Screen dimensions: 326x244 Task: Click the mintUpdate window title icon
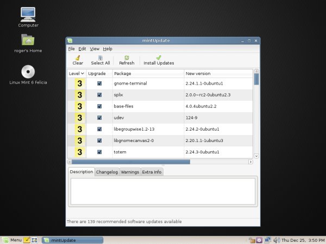point(70,41)
